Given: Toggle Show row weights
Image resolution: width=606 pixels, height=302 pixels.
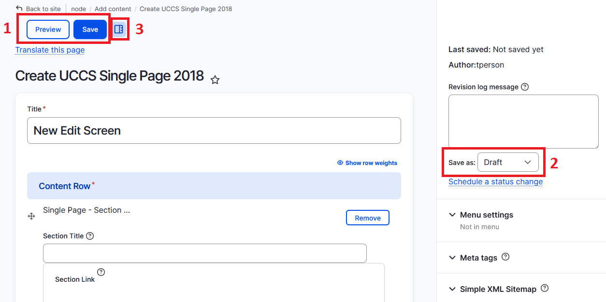Looking at the screenshot, I should [x=367, y=163].
